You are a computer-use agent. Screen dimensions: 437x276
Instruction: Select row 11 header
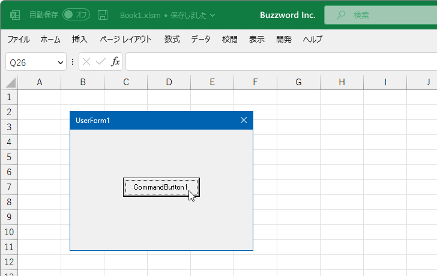point(9,247)
